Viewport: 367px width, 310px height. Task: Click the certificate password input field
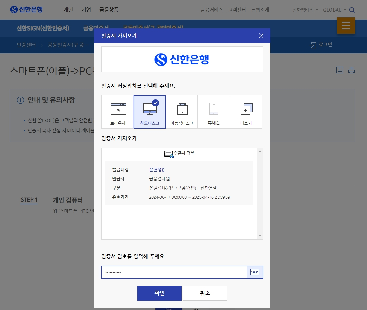[174, 272]
